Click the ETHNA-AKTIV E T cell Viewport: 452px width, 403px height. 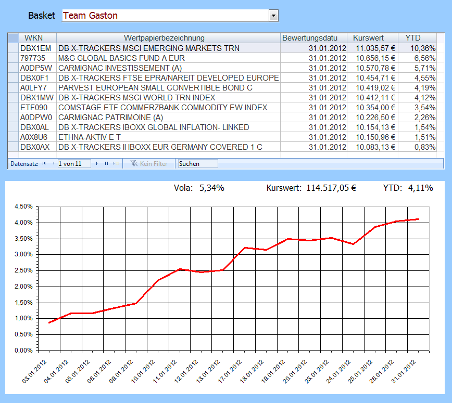pyautogui.click(x=91, y=137)
